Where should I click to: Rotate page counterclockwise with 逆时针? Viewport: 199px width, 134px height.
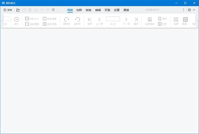(x=77, y=21)
